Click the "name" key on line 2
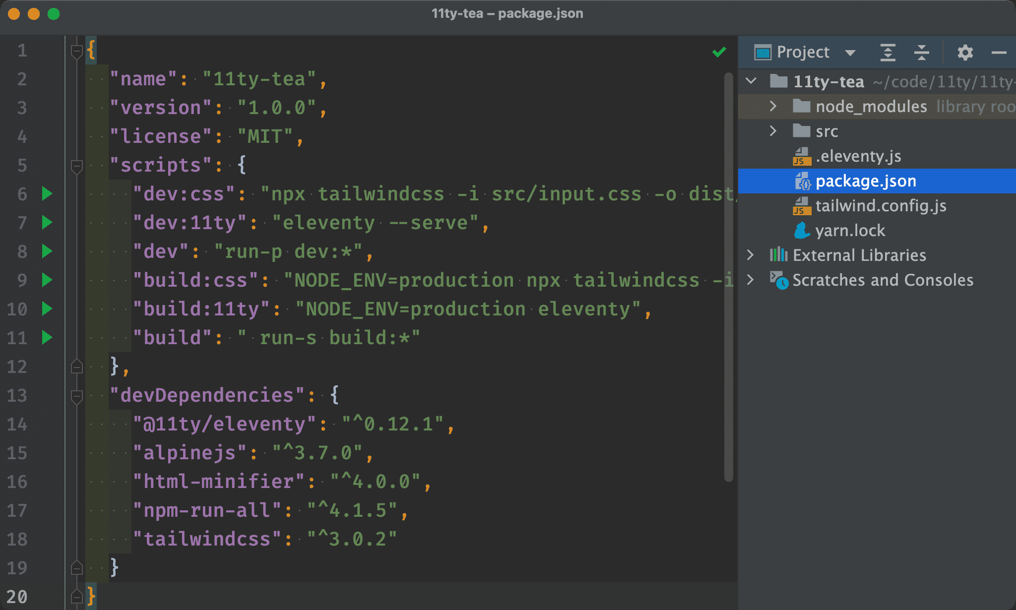 point(143,79)
